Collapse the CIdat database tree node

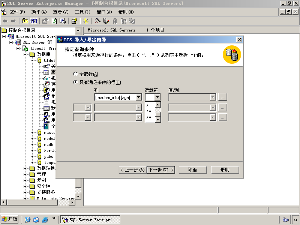pos(32,60)
